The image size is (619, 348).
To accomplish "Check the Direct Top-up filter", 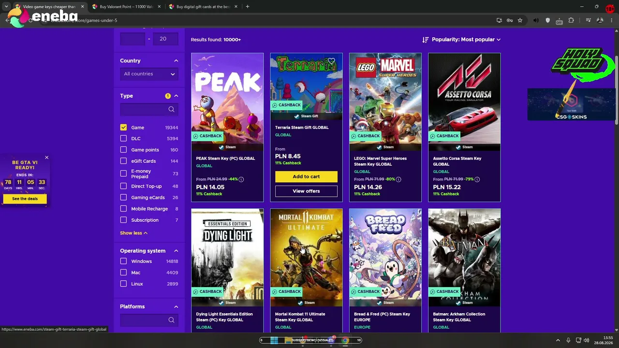I will click(123, 186).
